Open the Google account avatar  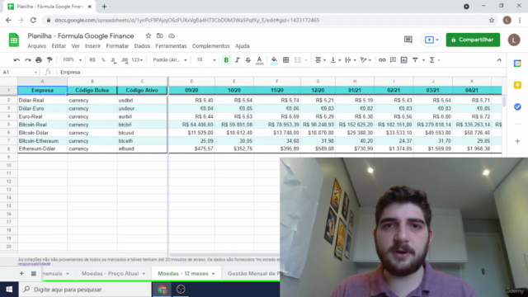point(514,40)
